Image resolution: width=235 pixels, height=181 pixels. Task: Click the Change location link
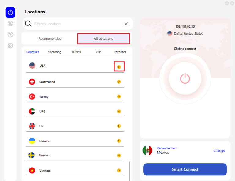[x=219, y=150]
